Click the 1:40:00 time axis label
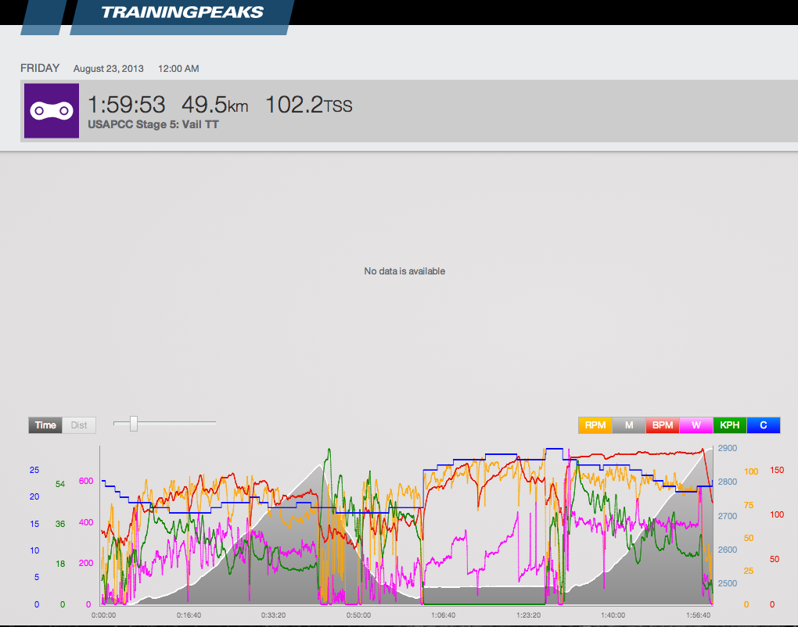The width and height of the screenshot is (798, 627). pyautogui.click(x=613, y=614)
